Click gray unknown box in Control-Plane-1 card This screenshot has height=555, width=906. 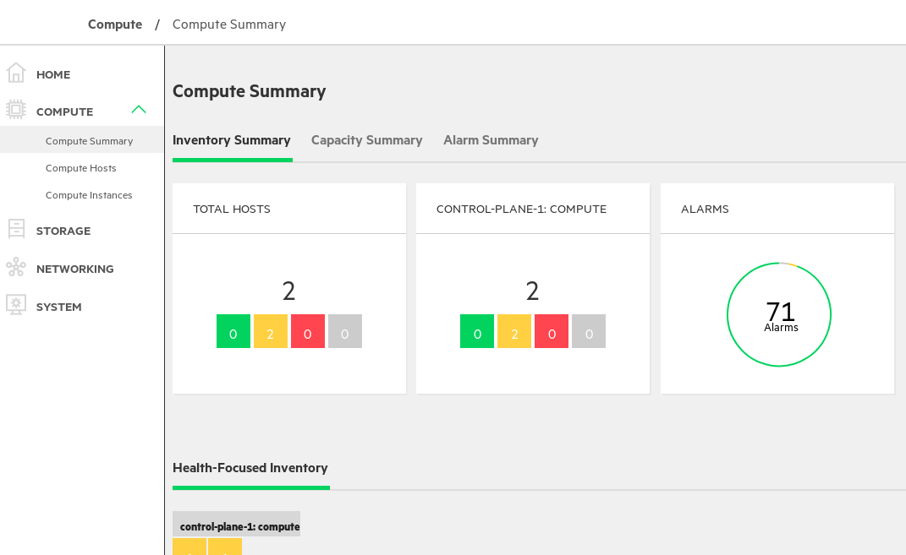pos(589,331)
